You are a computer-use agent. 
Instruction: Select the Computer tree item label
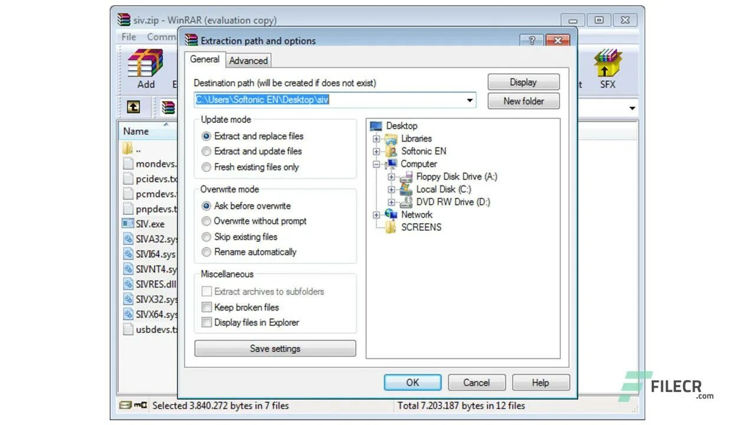click(x=419, y=164)
